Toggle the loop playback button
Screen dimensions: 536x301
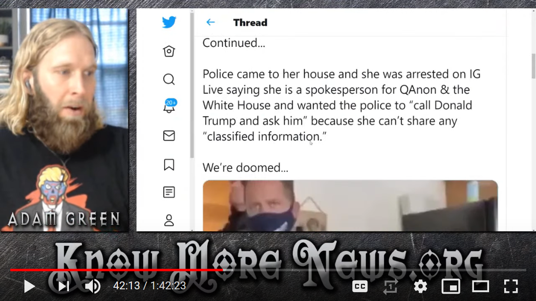390,286
